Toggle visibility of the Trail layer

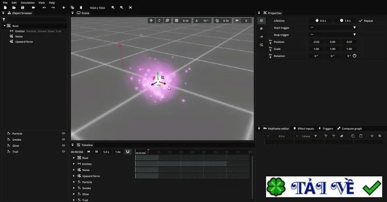click(x=63, y=151)
